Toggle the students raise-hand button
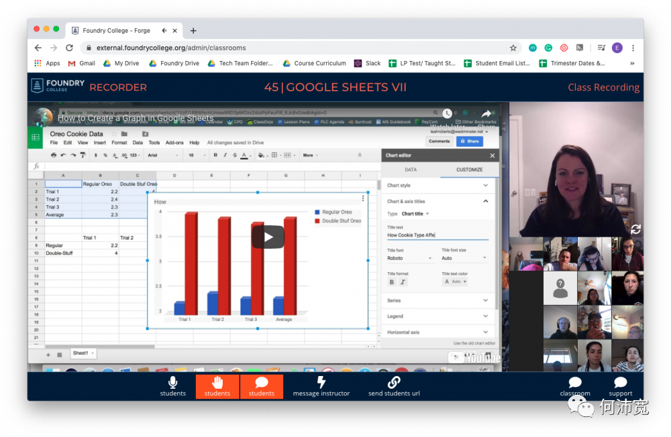The image size is (671, 437). 217,387
